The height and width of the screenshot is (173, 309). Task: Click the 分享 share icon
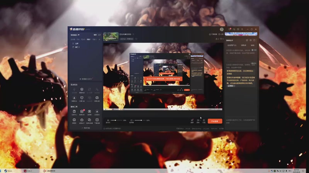pyautogui.click(x=221, y=34)
